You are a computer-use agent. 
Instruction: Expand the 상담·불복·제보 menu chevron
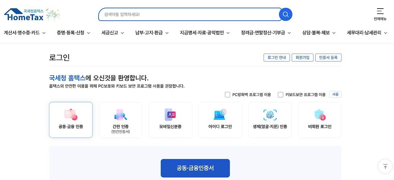point(334,33)
